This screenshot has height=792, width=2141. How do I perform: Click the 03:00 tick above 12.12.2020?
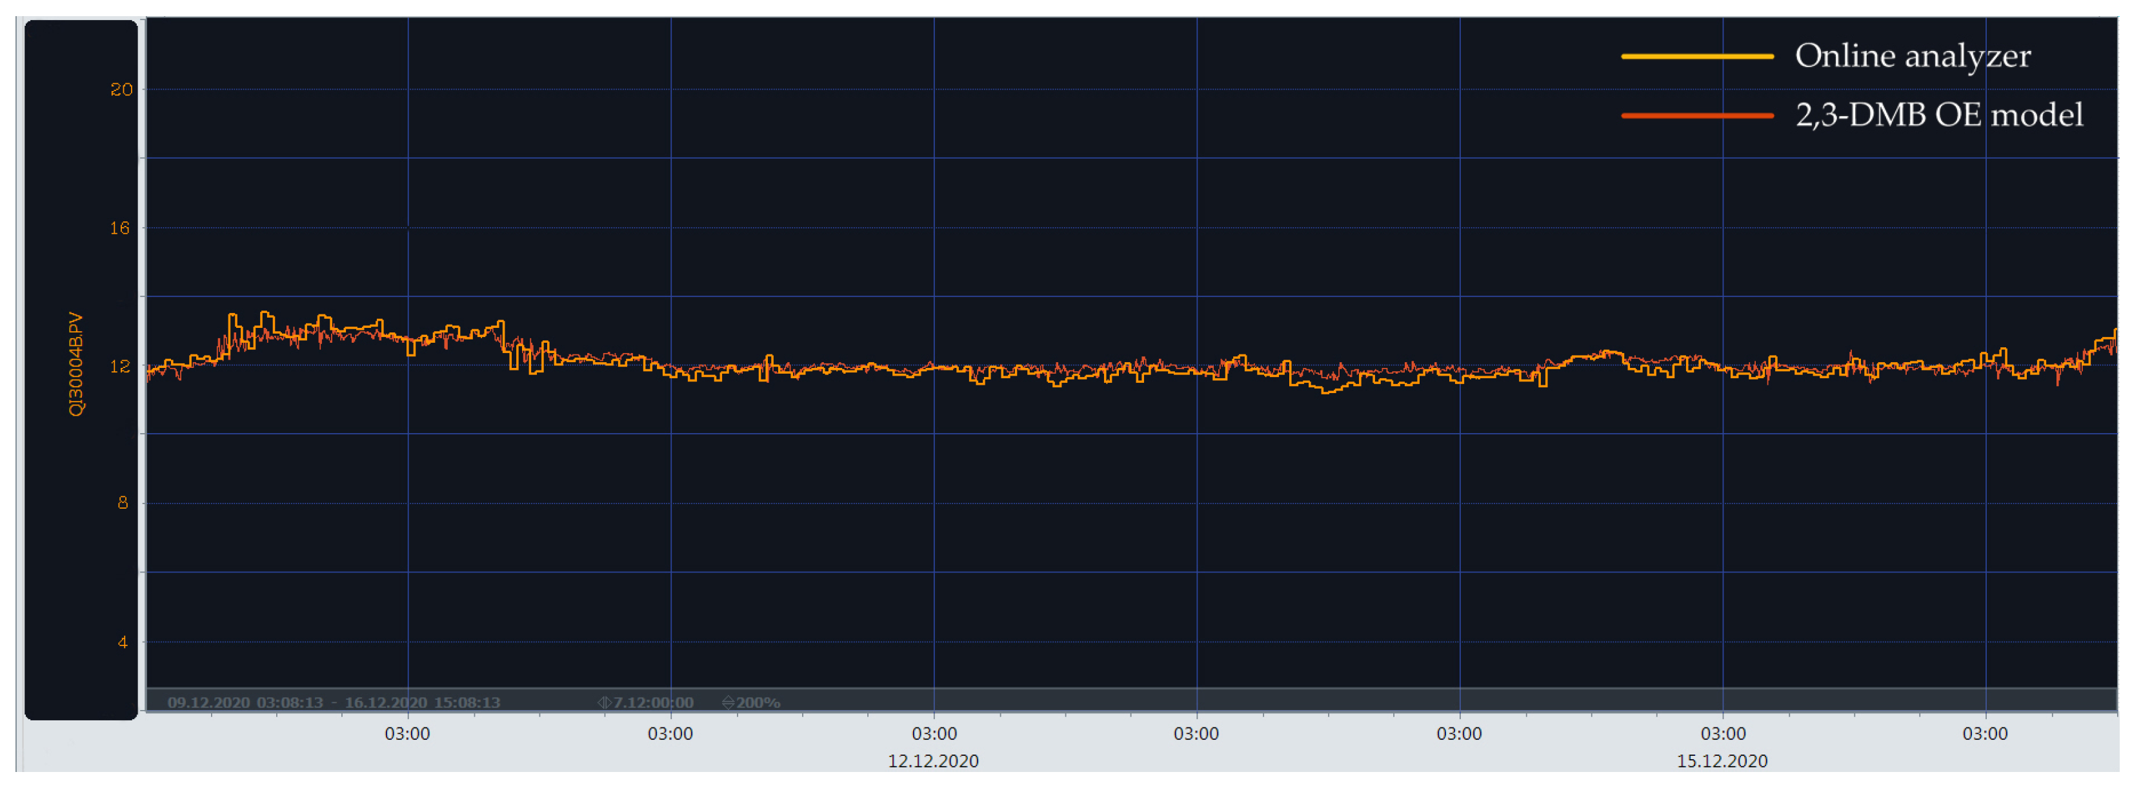click(x=933, y=734)
